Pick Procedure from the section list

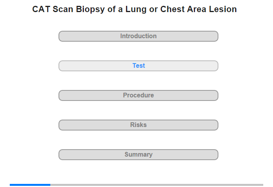click(138, 95)
